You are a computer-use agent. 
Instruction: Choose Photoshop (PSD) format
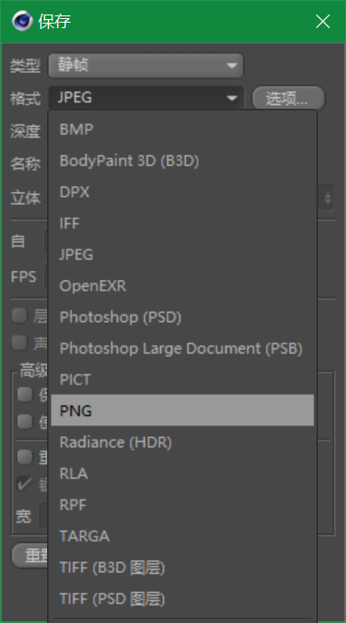182,317
